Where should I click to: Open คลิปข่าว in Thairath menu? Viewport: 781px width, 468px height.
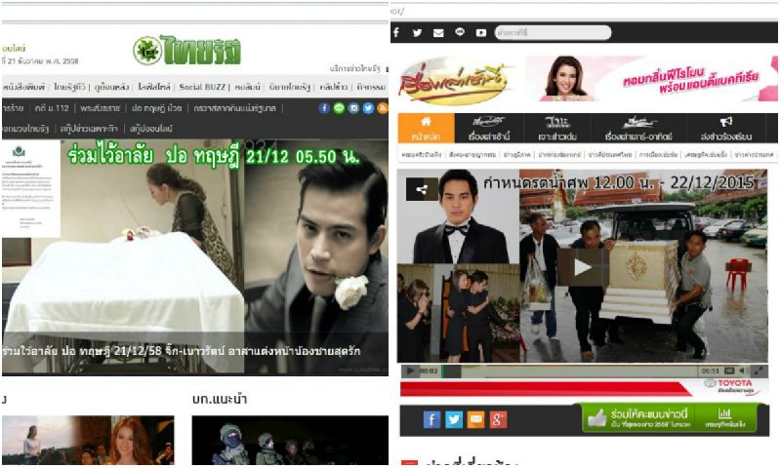coord(334,87)
